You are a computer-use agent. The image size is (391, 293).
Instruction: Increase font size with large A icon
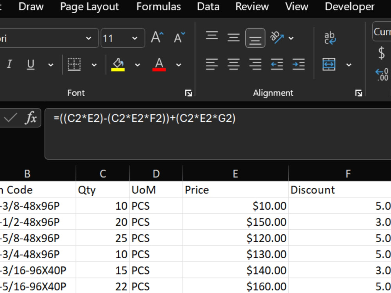[x=157, y=38]
